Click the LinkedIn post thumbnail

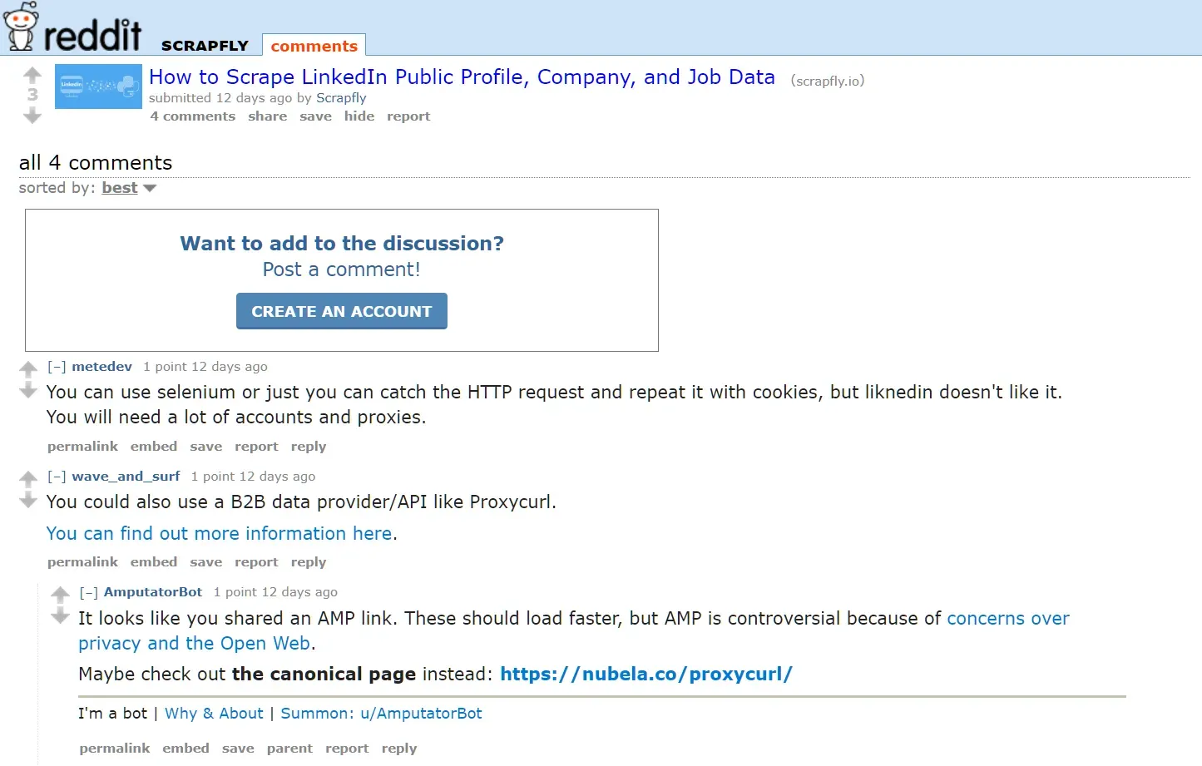point(97,86)
